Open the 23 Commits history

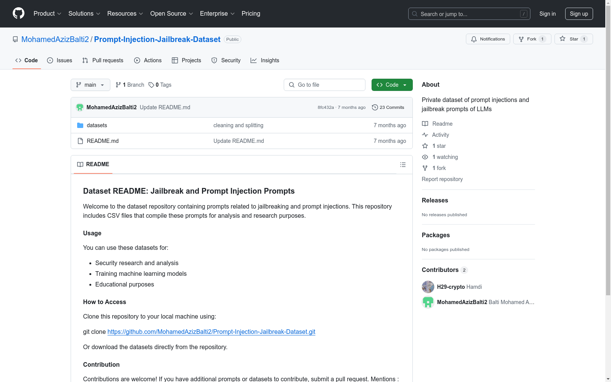click(388, 107)
